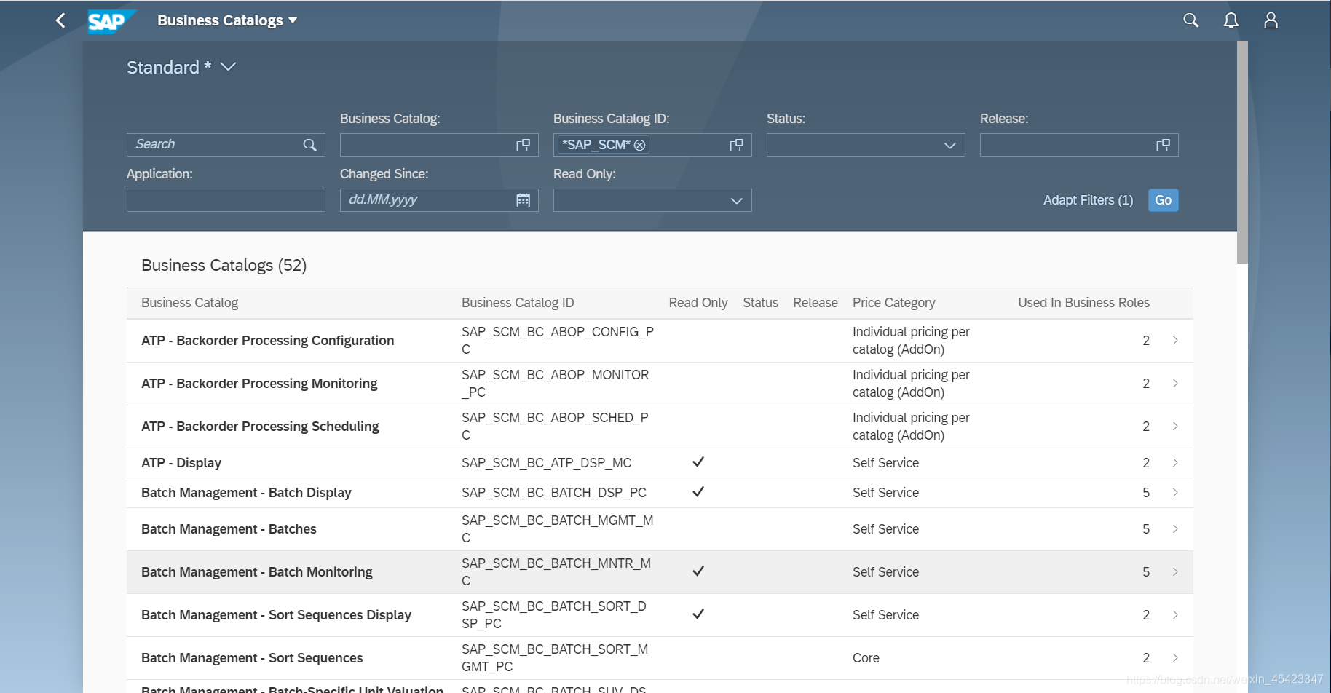Image resolution: width=1331 pixels, height=693 pixels.
Task: Select Batch Management - Batch Display
Action: (x=246, y=493)
